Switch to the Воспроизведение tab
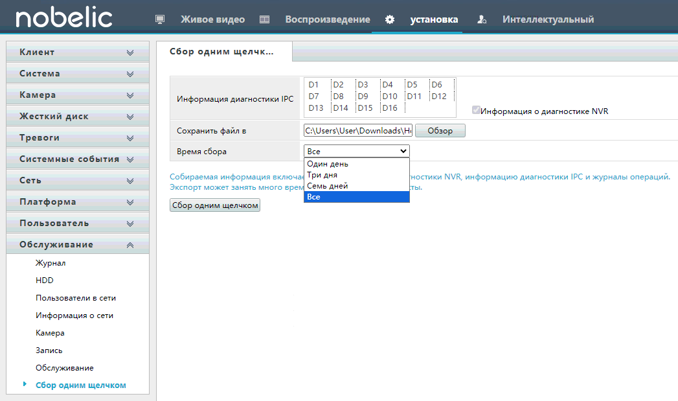This screenshot has height=401, width=678. (328, 19)
